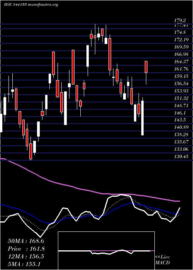This screenshot has width=193, height=270.
Task: Click the 153.93 price level label
Action: [x=182, y=91]
